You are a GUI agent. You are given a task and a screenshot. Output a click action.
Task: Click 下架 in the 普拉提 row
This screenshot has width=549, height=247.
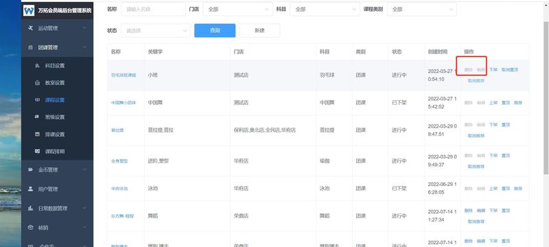[x=493, y=125]
